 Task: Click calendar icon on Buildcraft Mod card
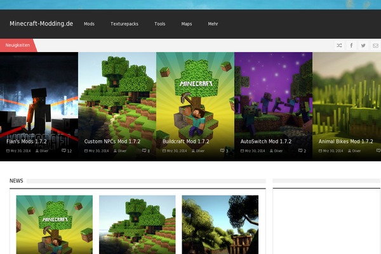tap(164, 151)
